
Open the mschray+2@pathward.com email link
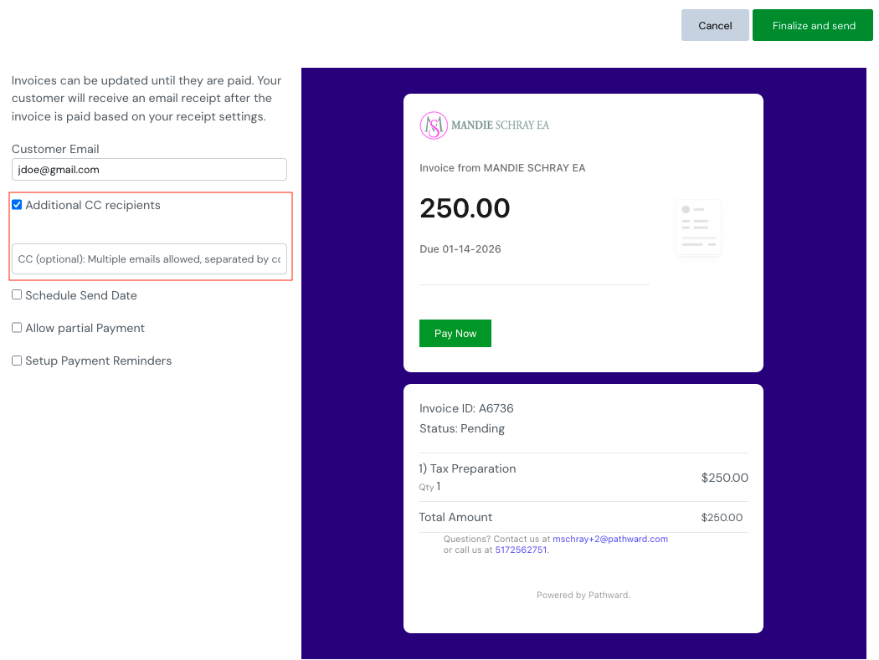pyautogui.click(x=609, y=540)
